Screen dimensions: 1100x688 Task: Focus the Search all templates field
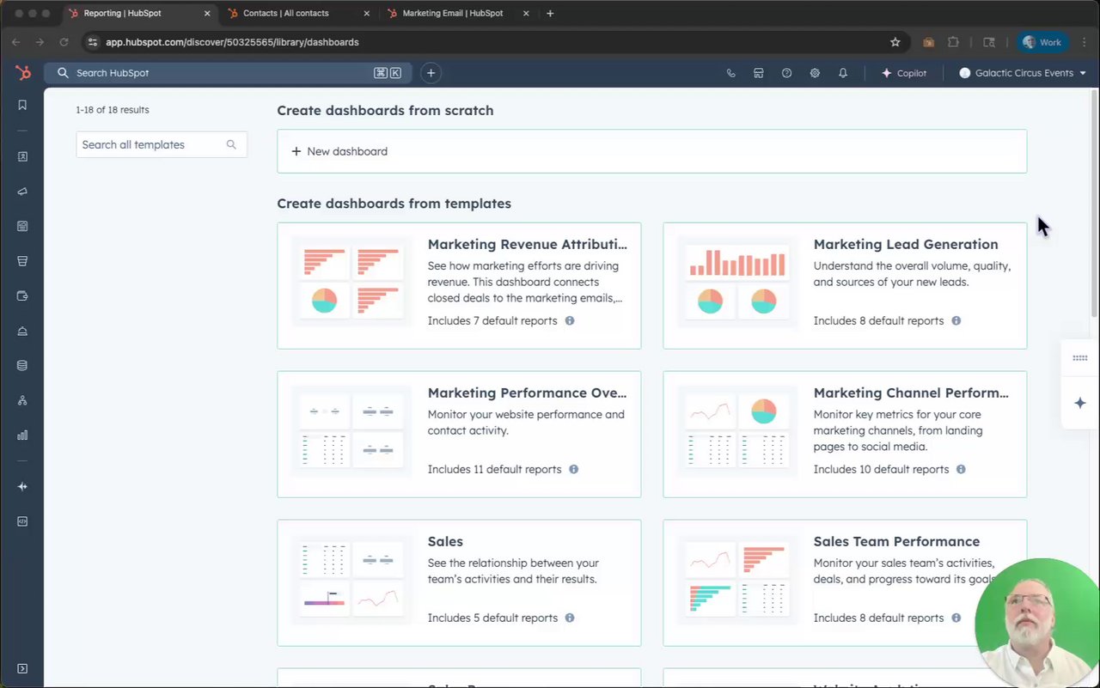(x=151, y=144)
